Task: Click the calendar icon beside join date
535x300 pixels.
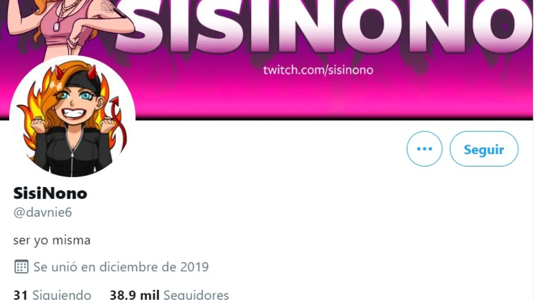Action: (21, 267)
